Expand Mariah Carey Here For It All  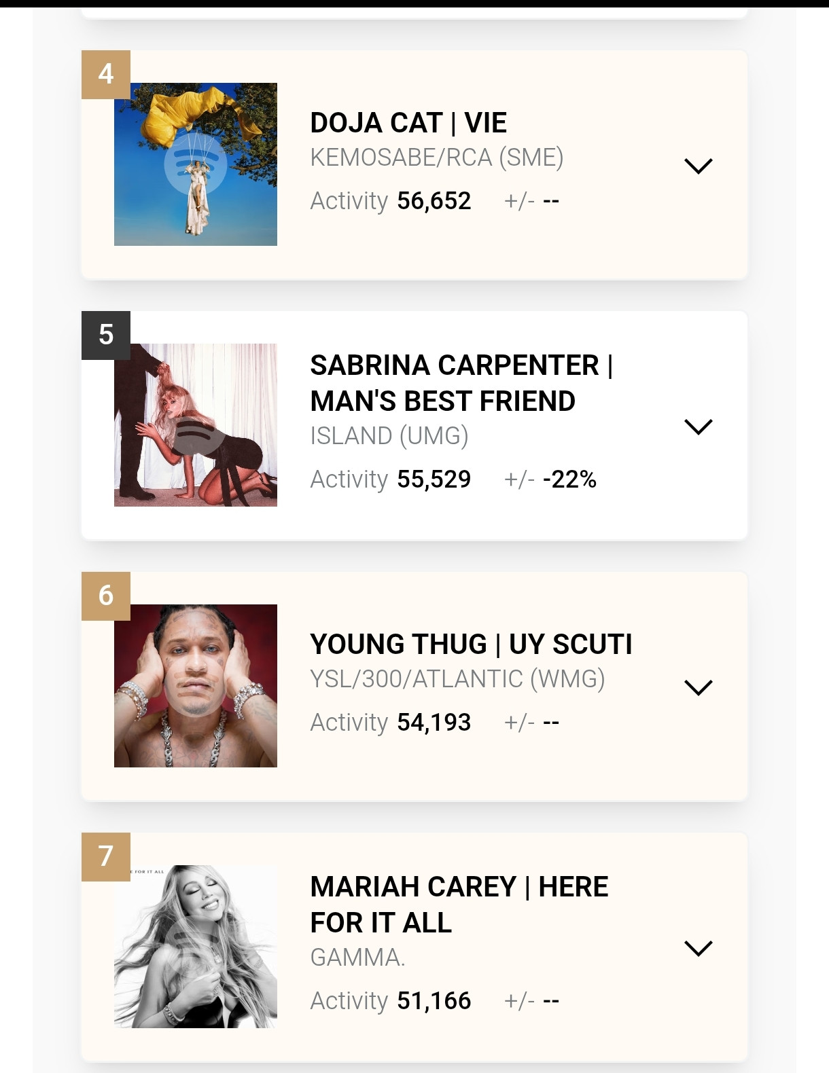[x=698, y=948]
